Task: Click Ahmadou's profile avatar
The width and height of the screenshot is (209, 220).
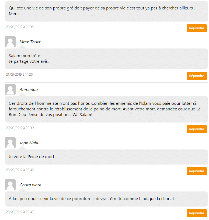Action: pyautogui.click(x=10, y=89)
